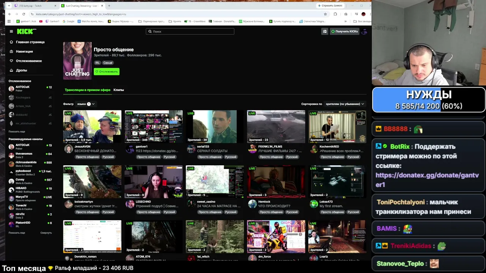Select Just Chatting Streaming browser tab
Viewport: 486px width, 273px height.
(82, 6)
